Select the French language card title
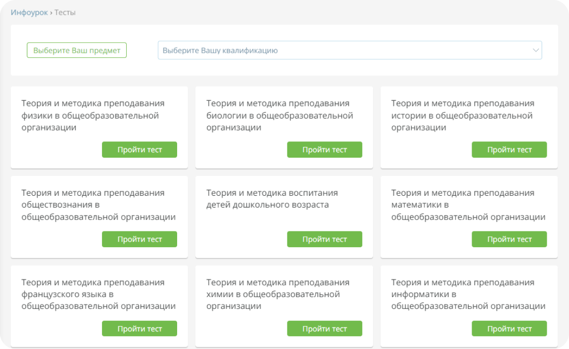Viewport: 569px width, 349px height. point(98,294)
